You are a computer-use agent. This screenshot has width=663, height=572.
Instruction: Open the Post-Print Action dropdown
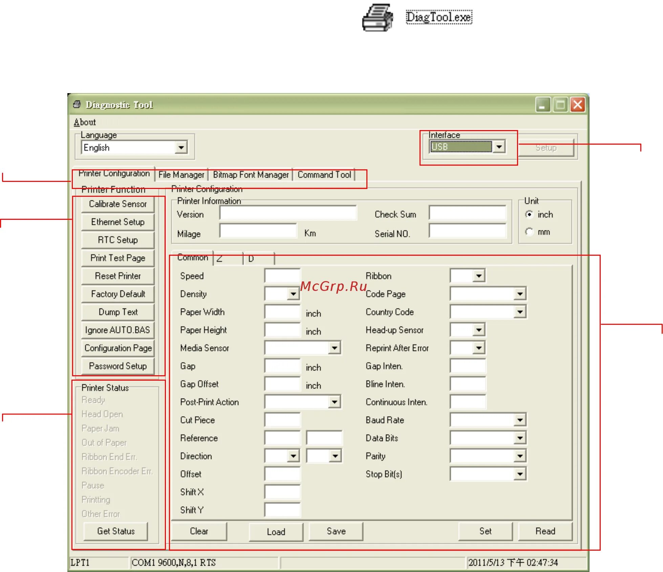click(x=334, y=402)
